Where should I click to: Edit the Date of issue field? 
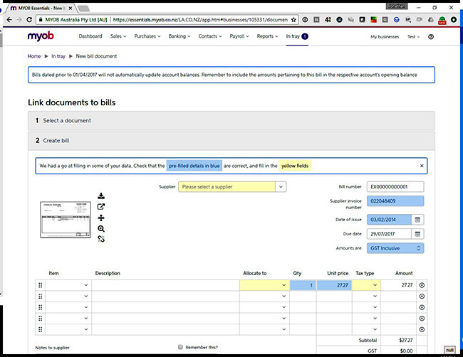pos(389,220)
